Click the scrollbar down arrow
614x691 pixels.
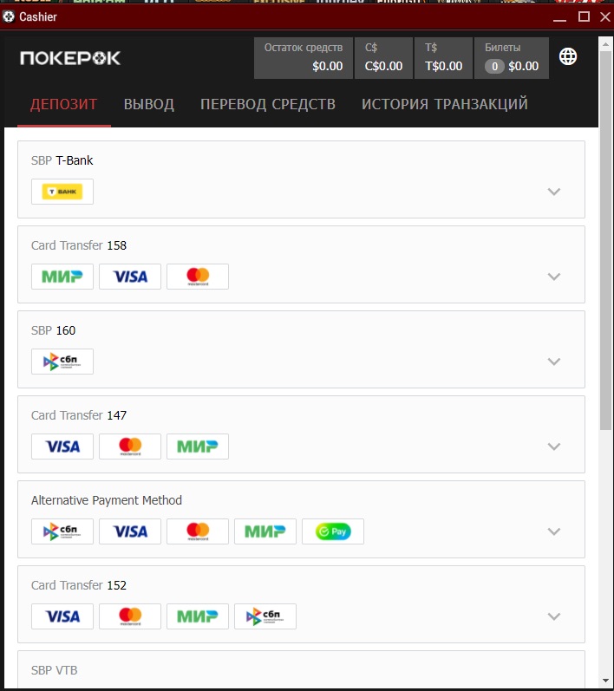605,681
